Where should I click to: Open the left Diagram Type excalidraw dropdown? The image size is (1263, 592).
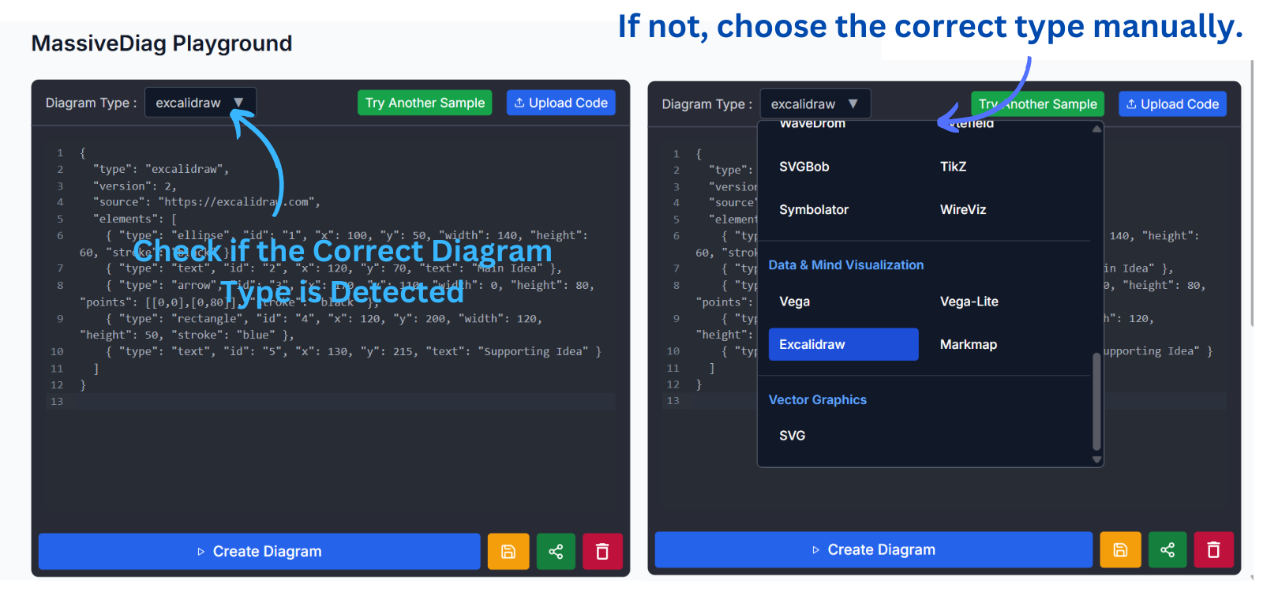201,103
